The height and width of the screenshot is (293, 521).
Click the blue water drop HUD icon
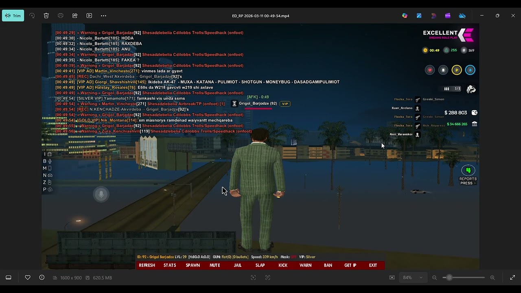point(470,70)
